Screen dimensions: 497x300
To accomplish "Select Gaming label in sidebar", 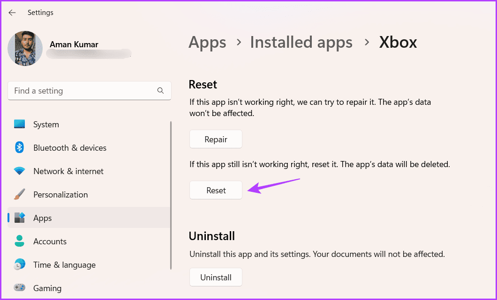I will [47, 288].
